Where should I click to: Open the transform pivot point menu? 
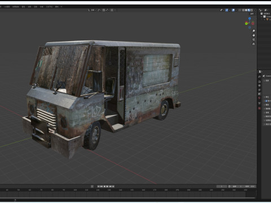click(x=99, y=10)
